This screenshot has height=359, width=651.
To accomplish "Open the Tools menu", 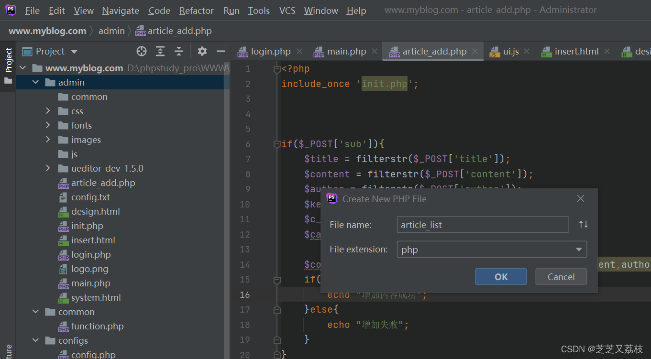I will pos(259,11).
